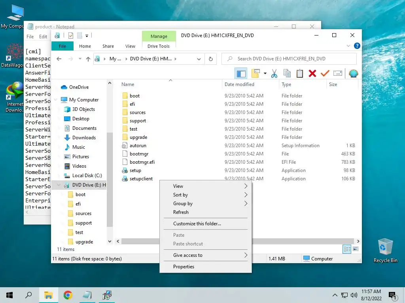Open Classic Shell settings shell icon
This screenshot has width=405, height=303.
pos(353,74)
